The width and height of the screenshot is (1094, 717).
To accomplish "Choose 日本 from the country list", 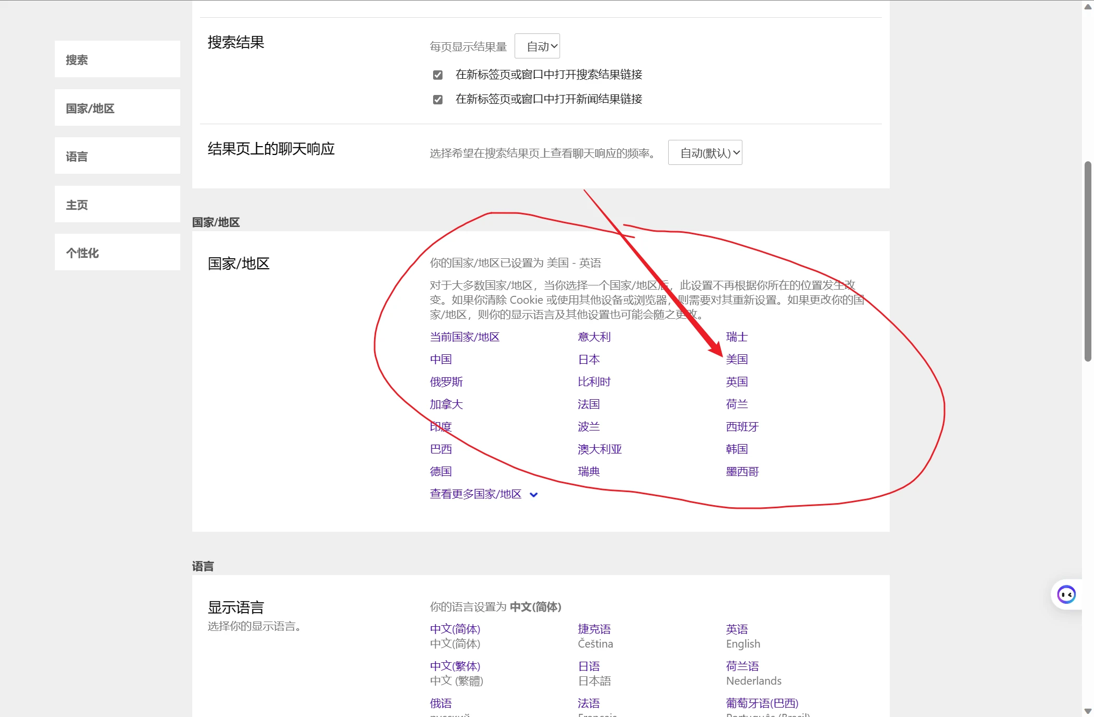I will pyautogui.click(x=589, y=360).
